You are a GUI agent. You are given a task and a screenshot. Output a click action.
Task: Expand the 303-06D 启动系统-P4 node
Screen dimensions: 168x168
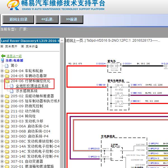(x=2, y=136)
